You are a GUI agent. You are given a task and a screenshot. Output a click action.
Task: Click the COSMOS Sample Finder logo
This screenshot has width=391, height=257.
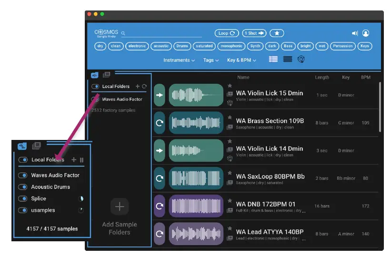[x=106, y=33]
